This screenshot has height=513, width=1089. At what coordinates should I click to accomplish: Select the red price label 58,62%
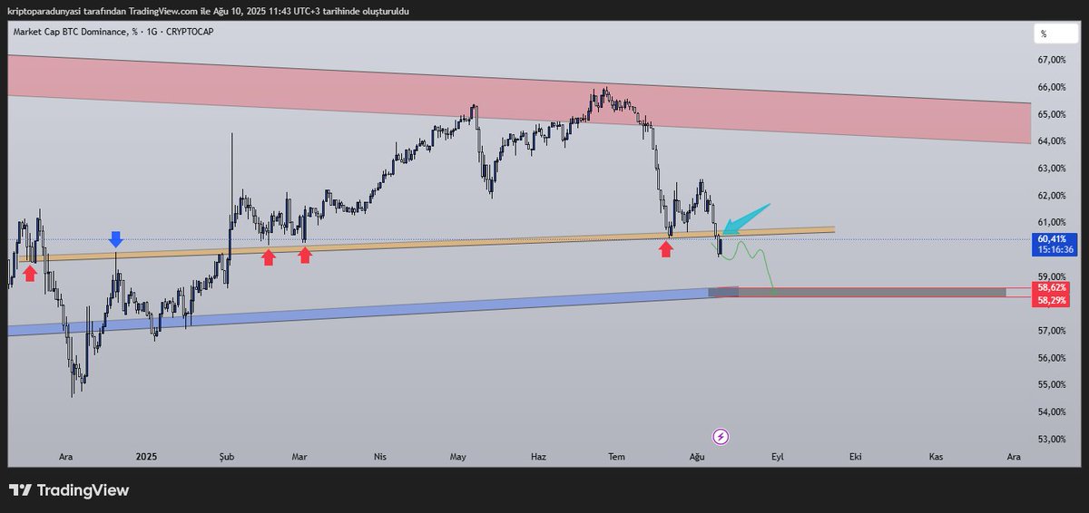1051,287
